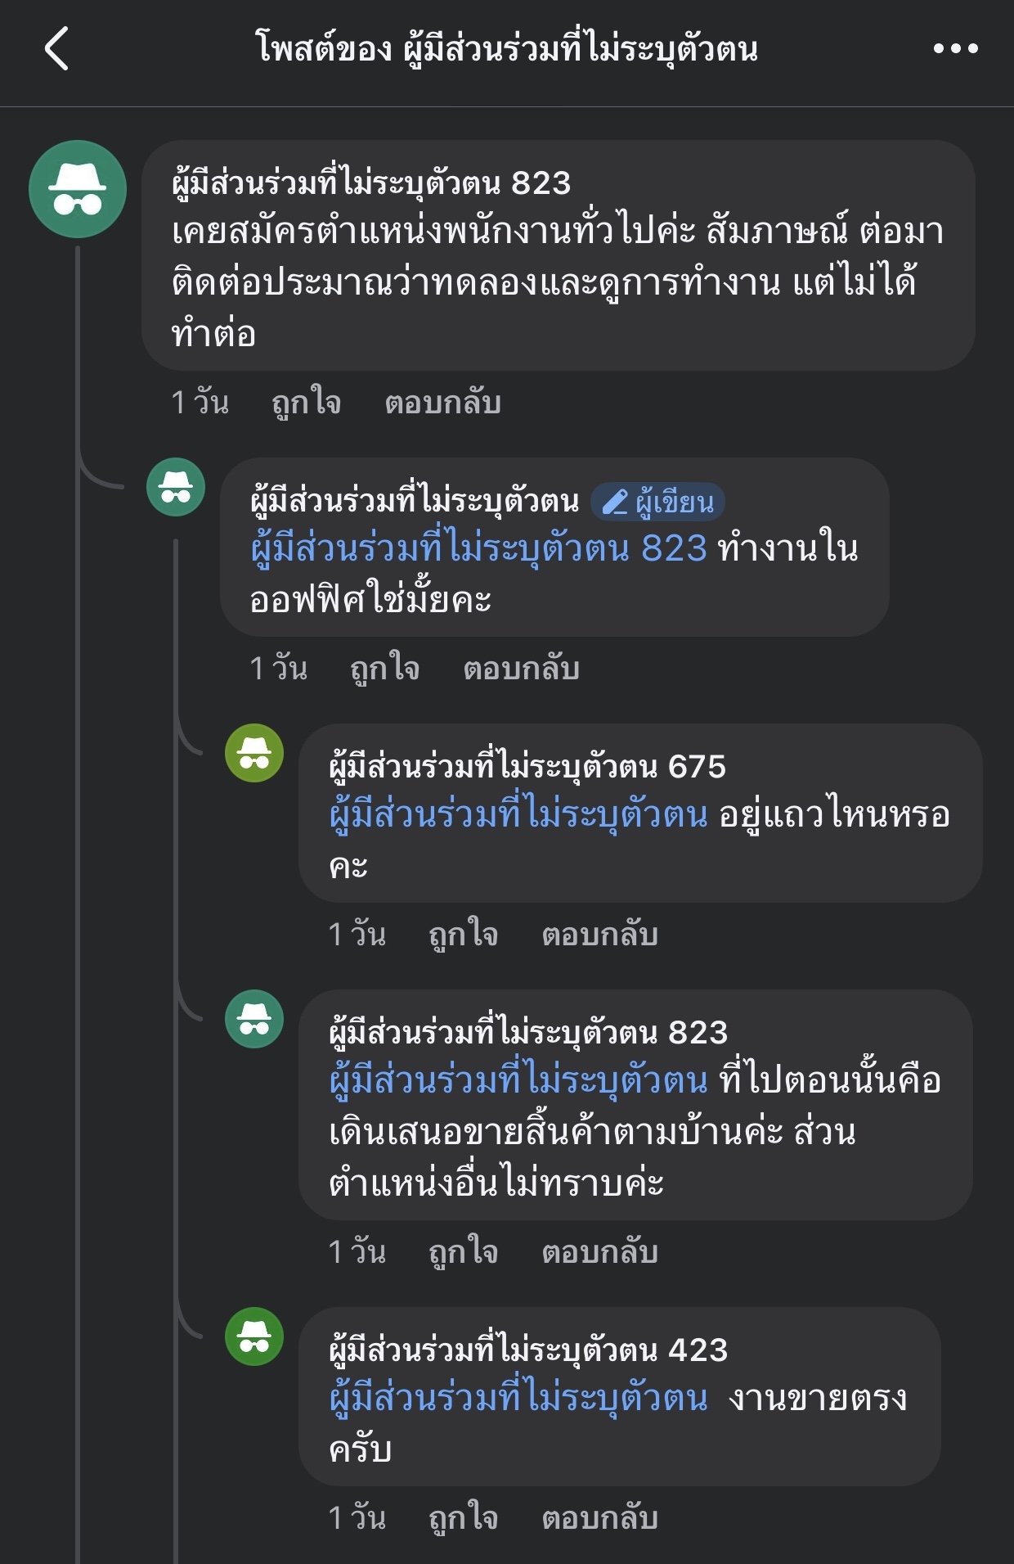Reply to the first comment by participant 823
This screenshot has width=1014, height=1564.
(443, 403)
